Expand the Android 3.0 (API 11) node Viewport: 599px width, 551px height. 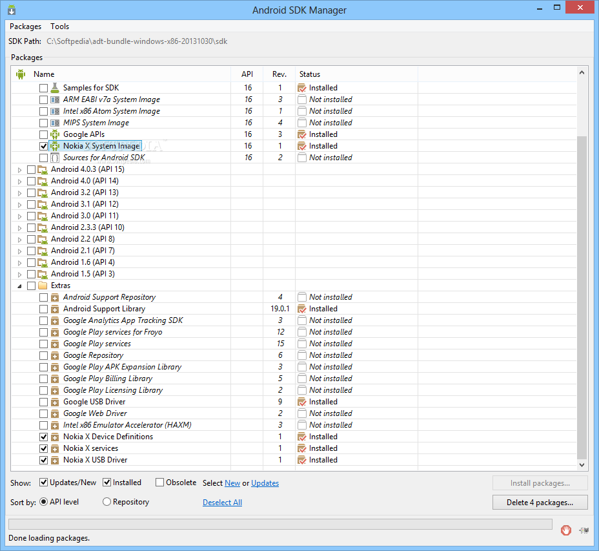pos(20,216)
